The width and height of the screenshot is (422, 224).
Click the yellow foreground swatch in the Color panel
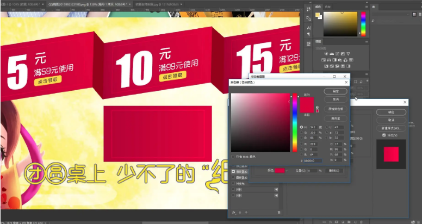(x=318, y=15)
